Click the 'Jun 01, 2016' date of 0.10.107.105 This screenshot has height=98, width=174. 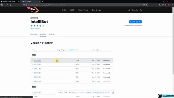[96, 65]
